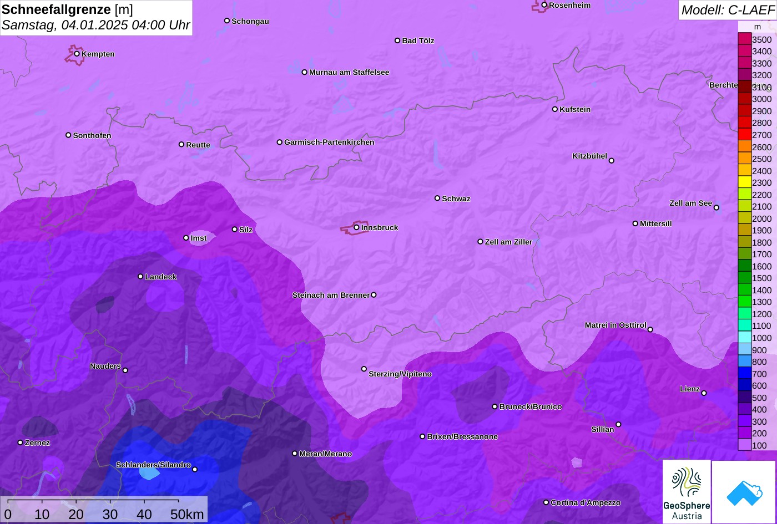The image size is (777, 524).
Task: Click the '0' at scale bar start
Action: pos(8,515)
